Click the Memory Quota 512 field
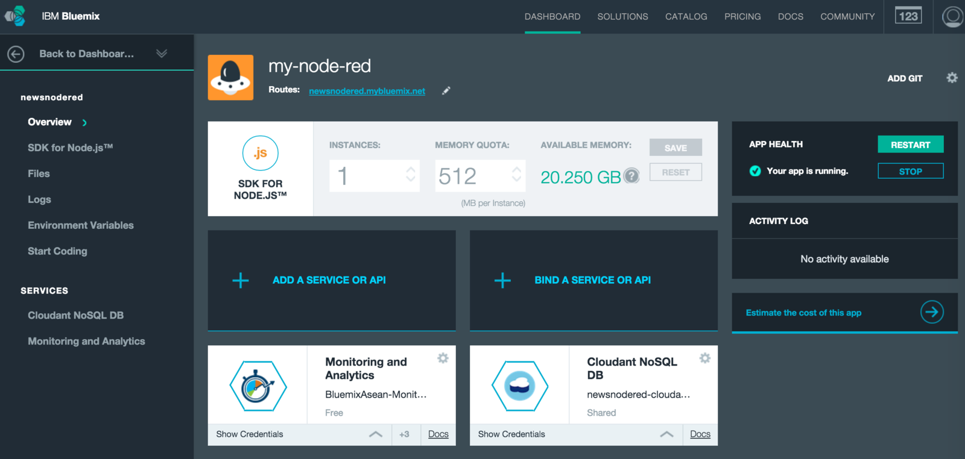The width and height of the screenshot is (965, 459). 481,176
